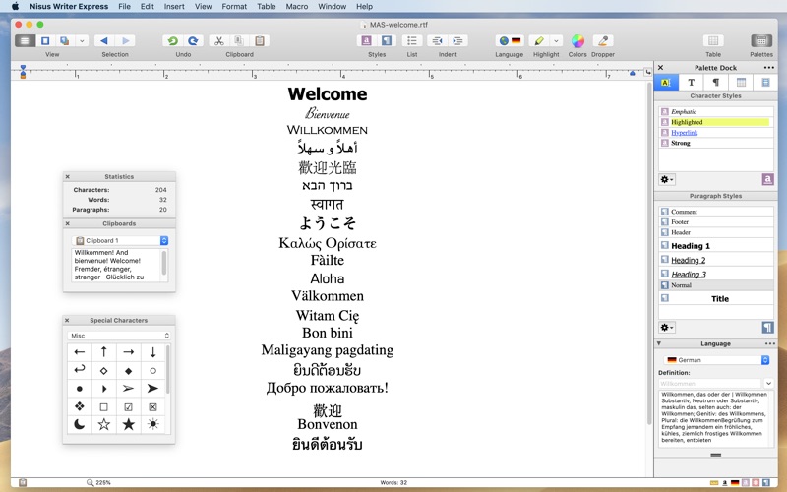Open paragraph styles toolbar icon
Image resolution: width=787 pixels, height=492 pixels.
pos(387,40)
